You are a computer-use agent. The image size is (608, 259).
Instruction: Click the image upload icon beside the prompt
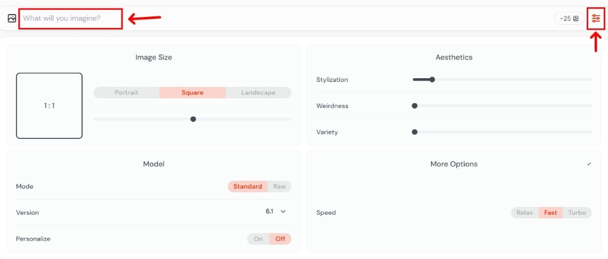(12, 18)
